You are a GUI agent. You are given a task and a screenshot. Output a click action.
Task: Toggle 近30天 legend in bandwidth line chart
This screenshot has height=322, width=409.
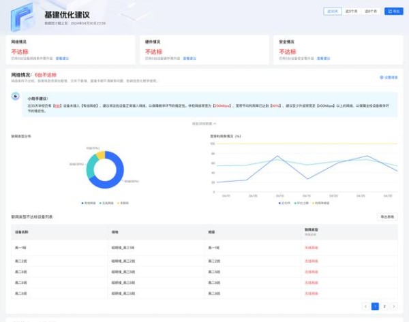tap(285, 203)
